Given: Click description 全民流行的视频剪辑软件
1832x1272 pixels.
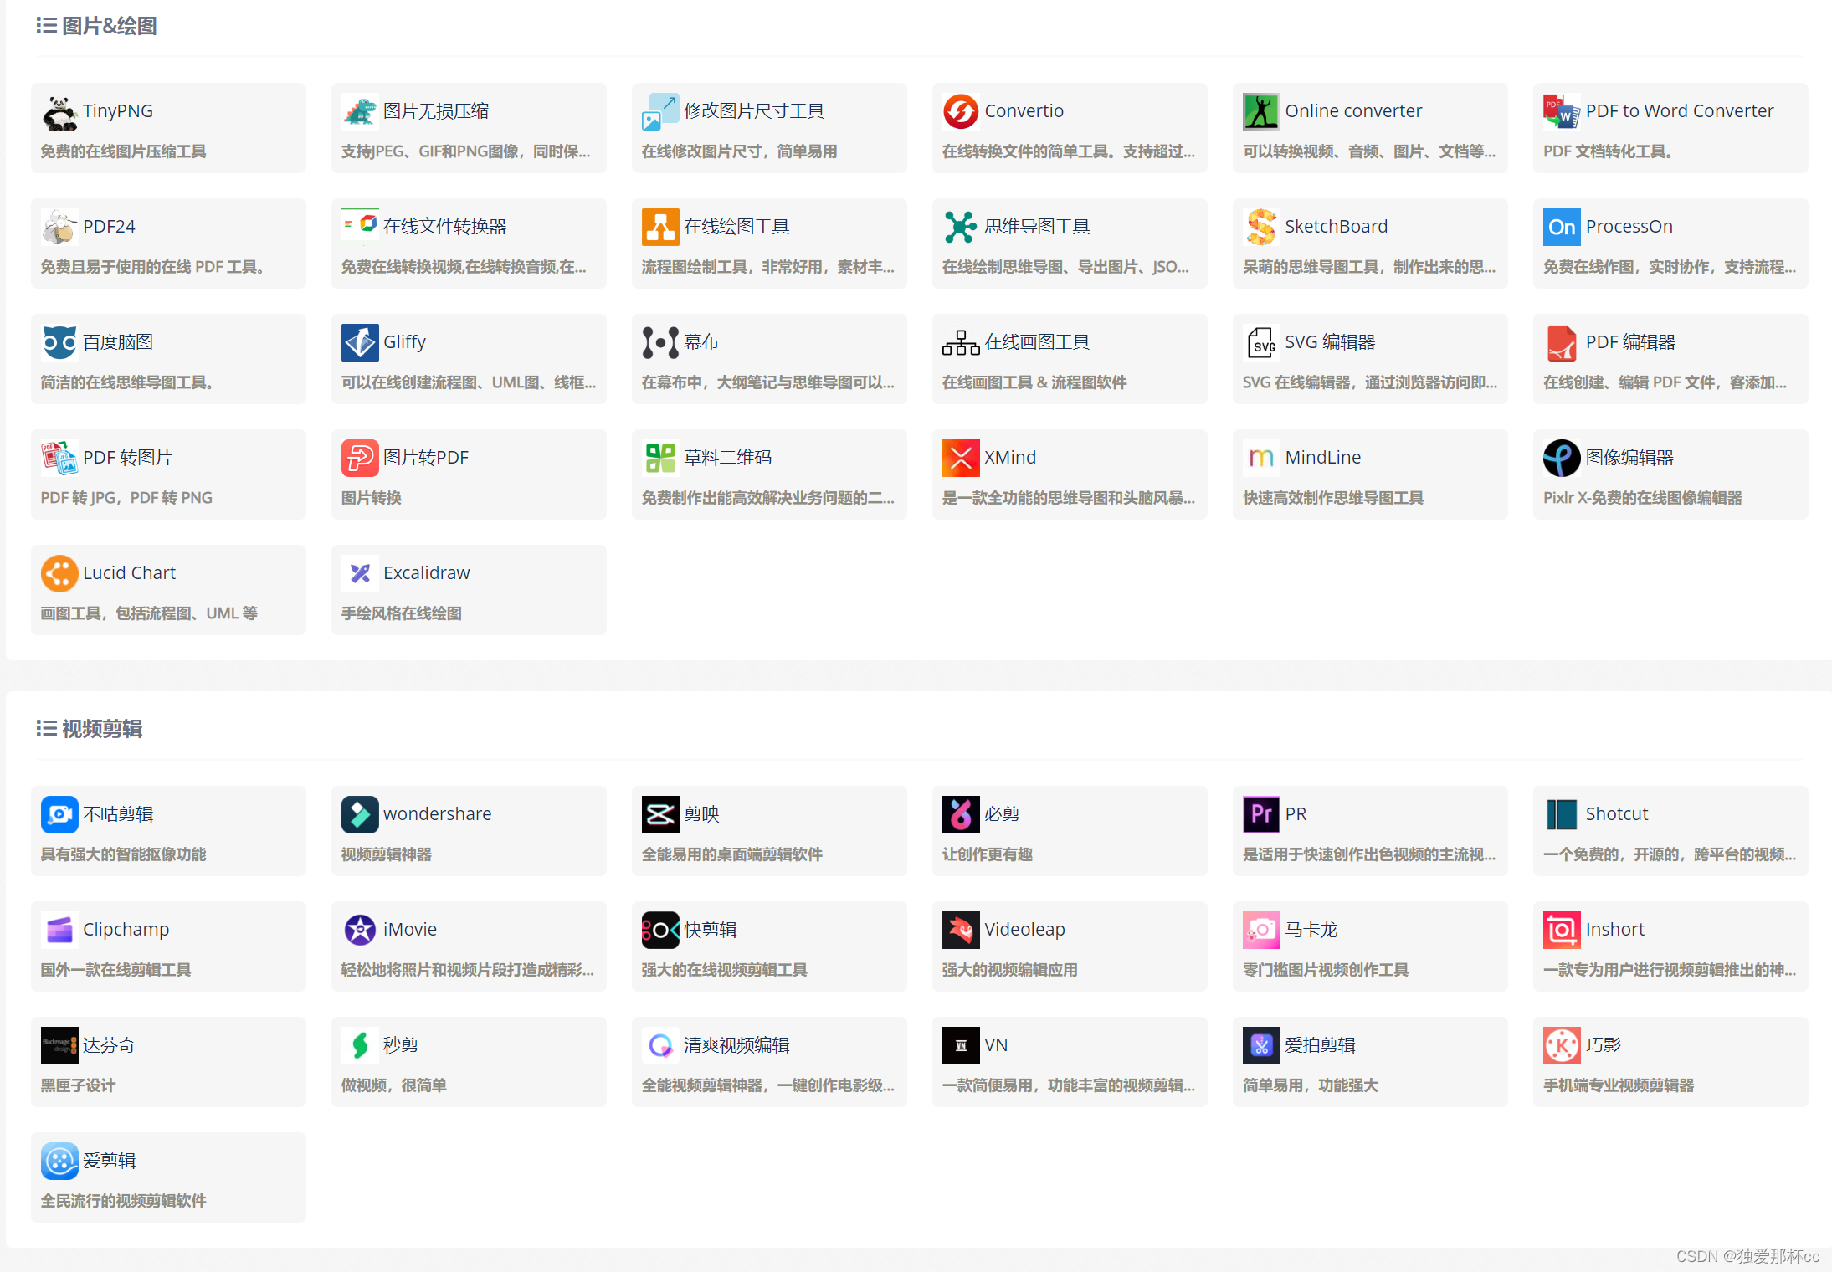Looking at the screenshot, I should (124, 1201).
